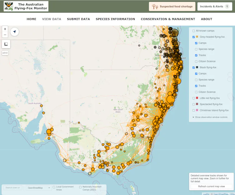Click the large camp marker at Adelaide
Image resolution: width=235 pixels, height=195 pixels.
click(49, 132)
